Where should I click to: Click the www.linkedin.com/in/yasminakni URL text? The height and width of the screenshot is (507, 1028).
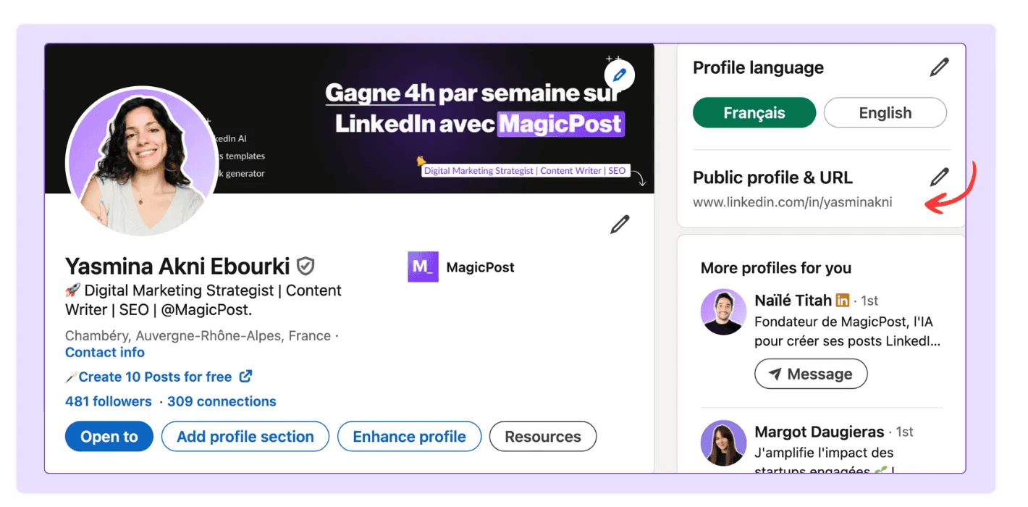coord(793,202)
